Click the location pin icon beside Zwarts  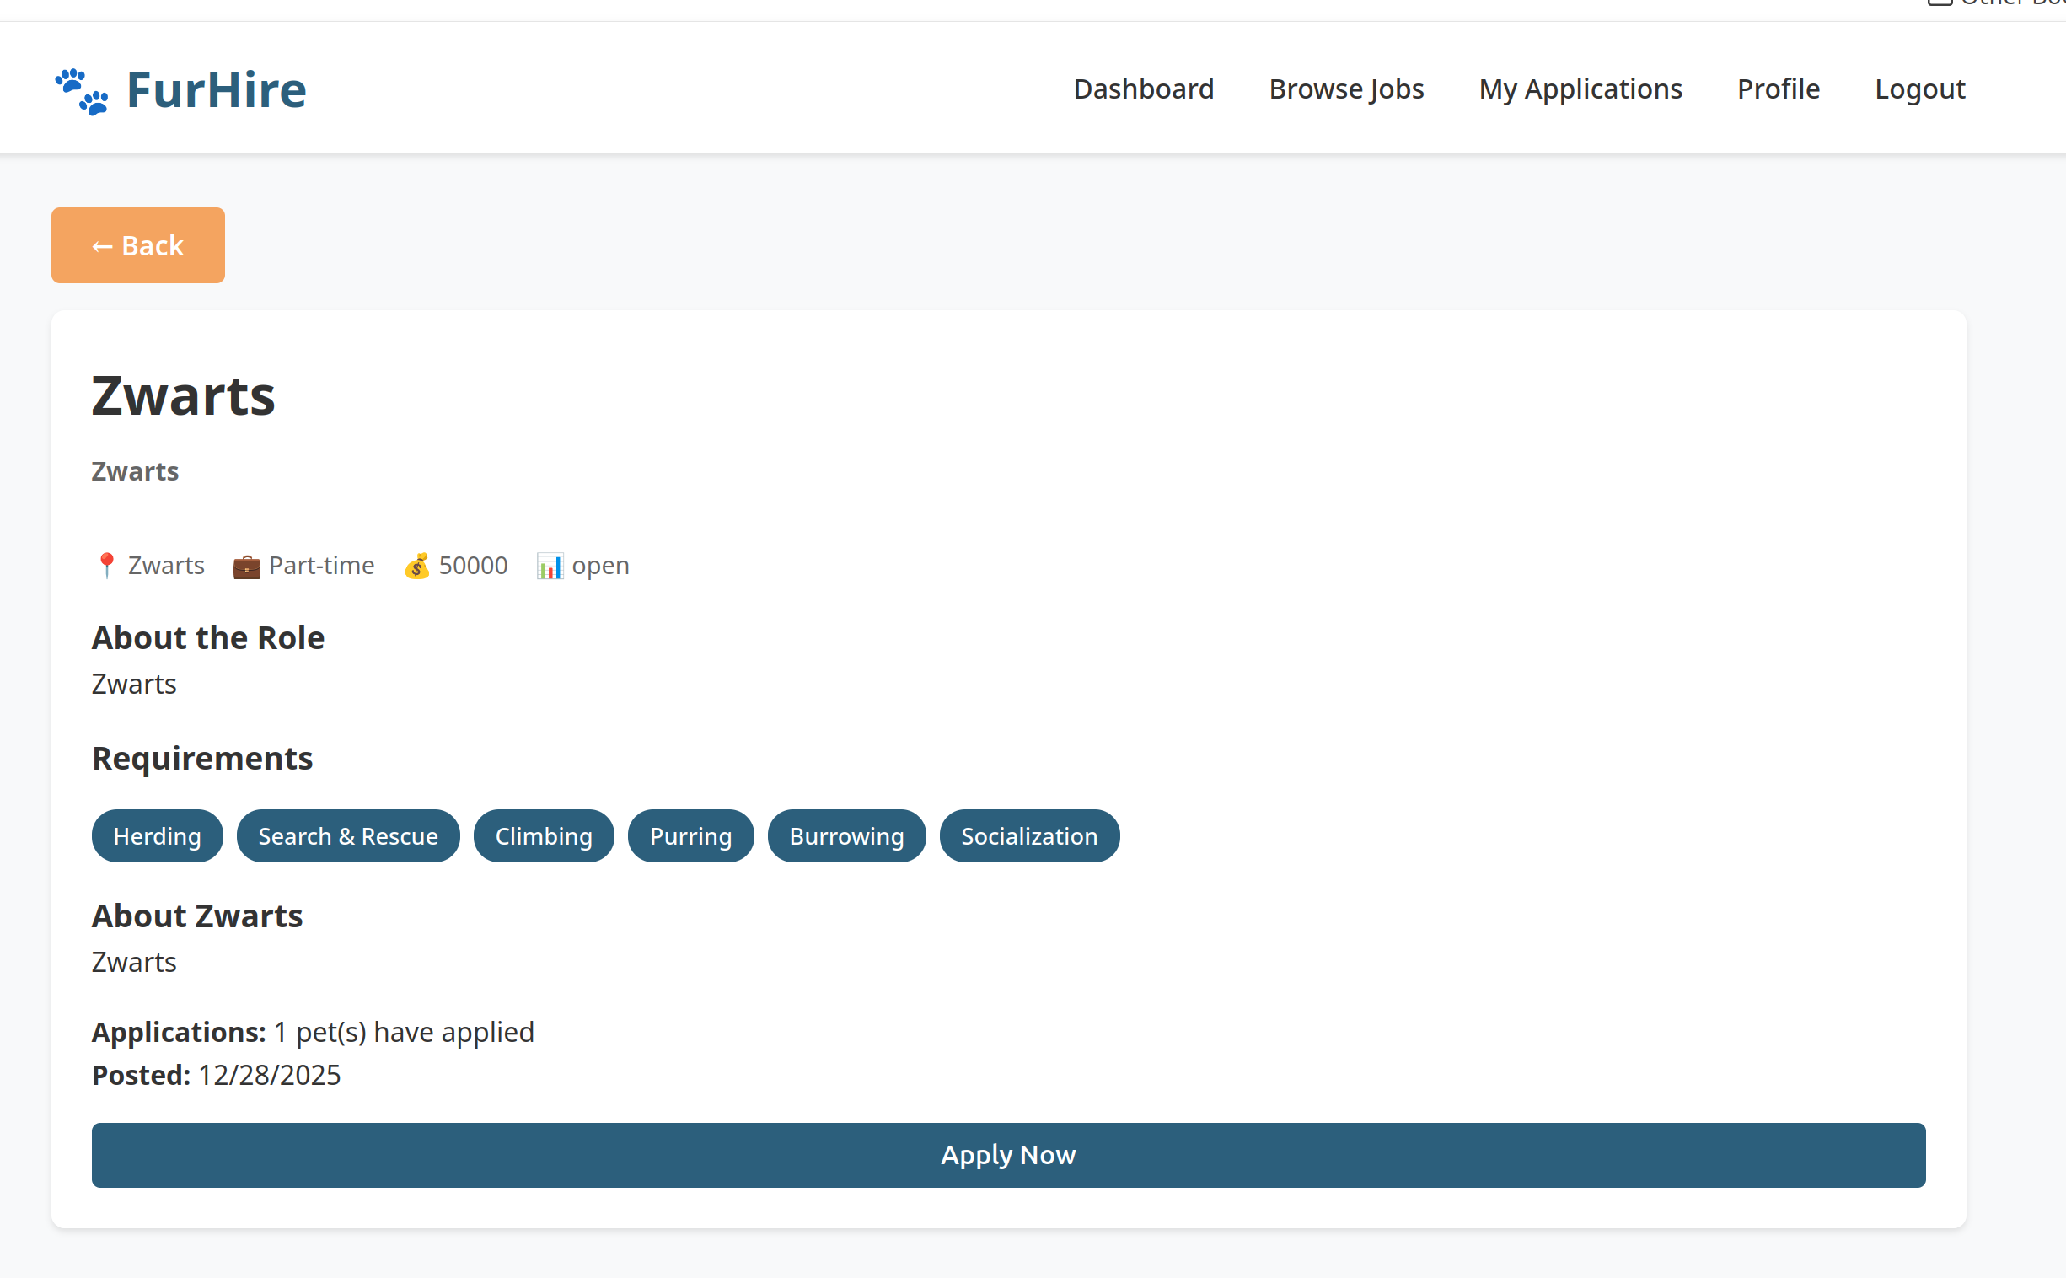coord(106,566)
